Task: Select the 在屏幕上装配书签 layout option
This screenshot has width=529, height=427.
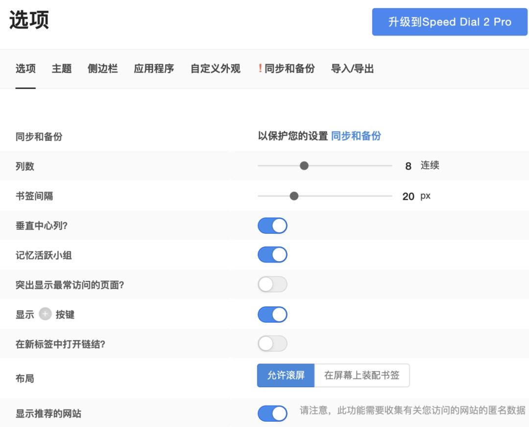Action: coord(363,375)
